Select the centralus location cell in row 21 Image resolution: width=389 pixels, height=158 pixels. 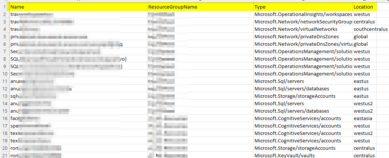click(365, 155)
